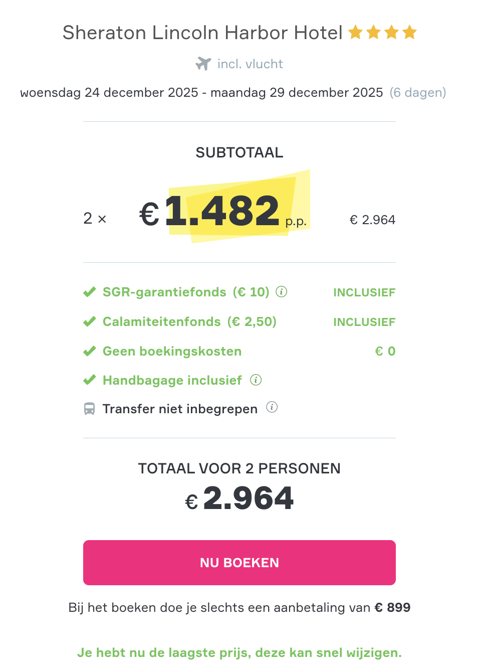Screen dimensions: 482x672
Task: Click the airplane icon above the dates
Action: (x=202, y=64)
